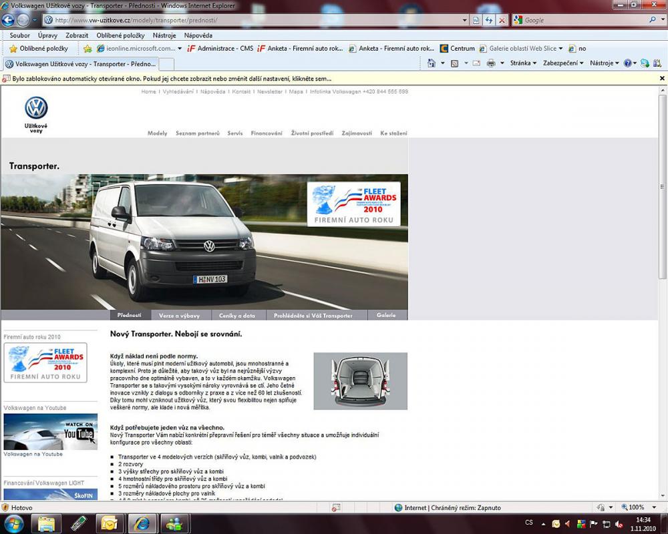Expand Galerie oblastí Web Slice dropdown
This screenshot has height=534, width=668.
pyautogui.click(x=560, y=49)
